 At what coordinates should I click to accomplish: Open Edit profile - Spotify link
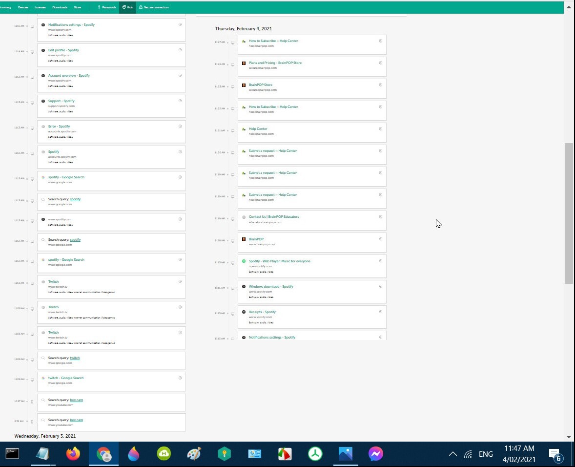pyautogui.click(x=63, y=50)
